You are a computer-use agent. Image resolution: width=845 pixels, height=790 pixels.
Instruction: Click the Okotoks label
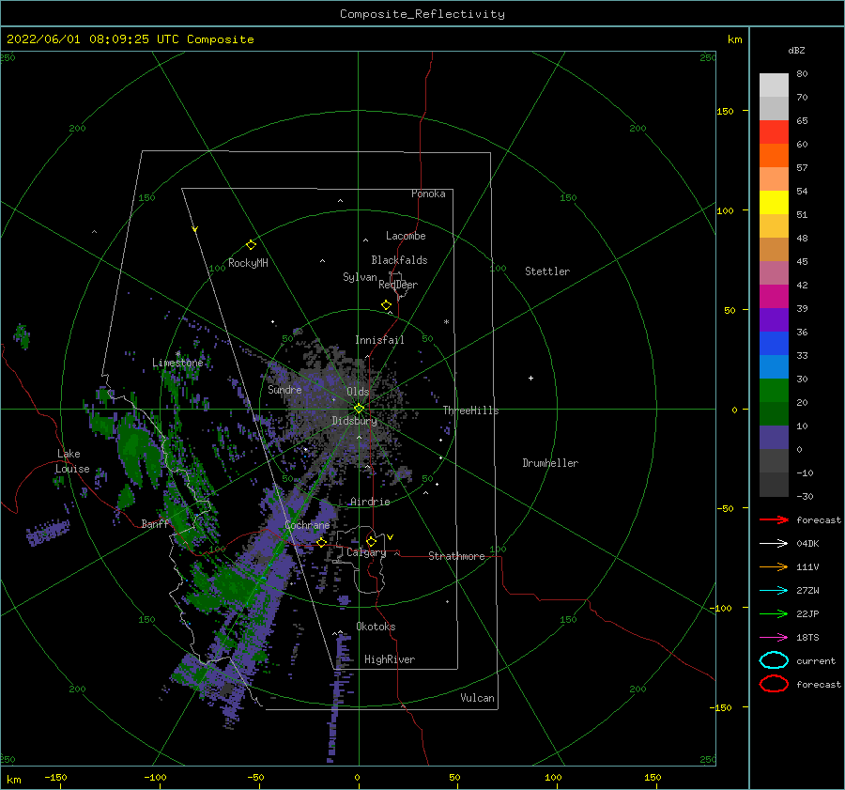[376, 627]
